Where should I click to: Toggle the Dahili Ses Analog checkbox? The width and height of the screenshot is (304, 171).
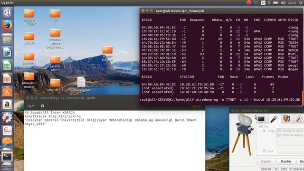[x=279, y=135]
